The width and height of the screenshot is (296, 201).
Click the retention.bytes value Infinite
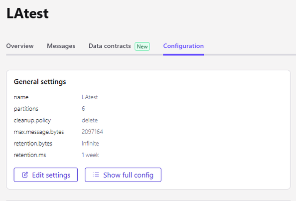90,143
